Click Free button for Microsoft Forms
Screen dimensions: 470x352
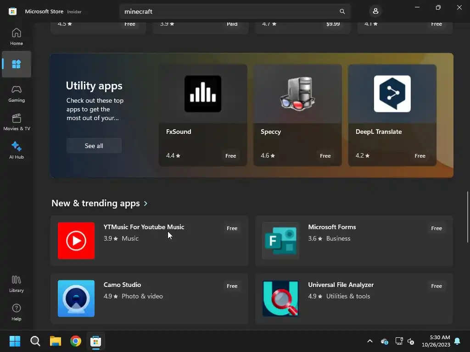click(x=436, y=228)
